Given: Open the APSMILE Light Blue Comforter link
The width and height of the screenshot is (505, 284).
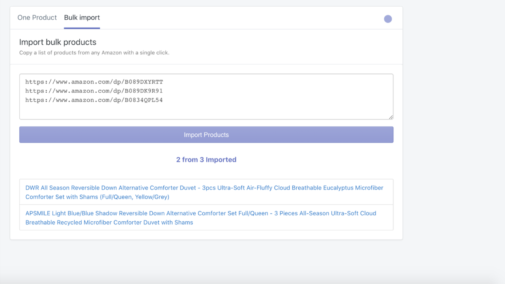Looking at the screenshot, I should coord(200,218).
